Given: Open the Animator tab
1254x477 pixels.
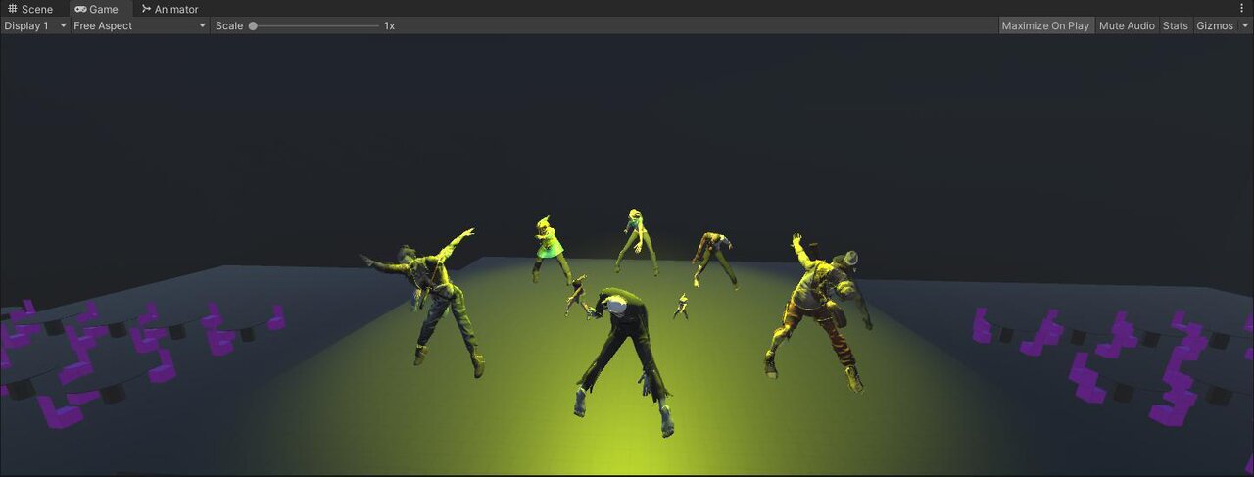Looking at the screenshot, I should (x=169, y=9).
